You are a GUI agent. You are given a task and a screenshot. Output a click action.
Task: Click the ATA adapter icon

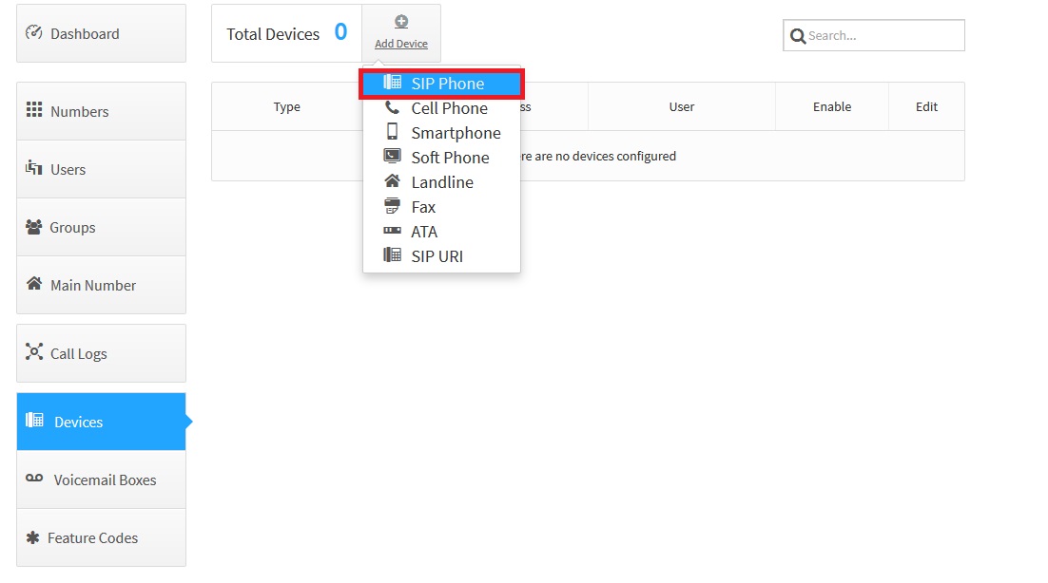392,231
